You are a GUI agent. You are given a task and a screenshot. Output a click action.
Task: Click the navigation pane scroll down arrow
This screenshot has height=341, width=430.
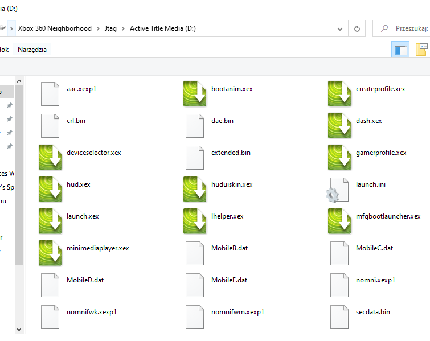[x=19, y=329]
